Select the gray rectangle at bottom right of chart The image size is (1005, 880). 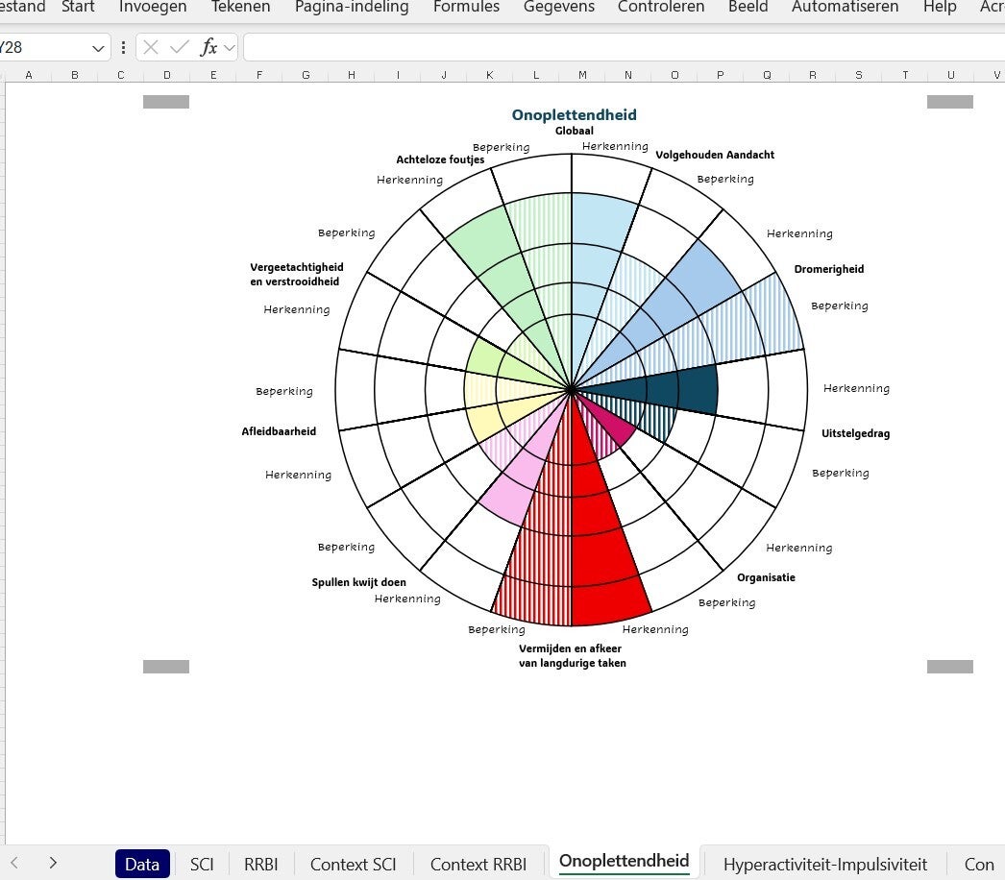[949, 667]
